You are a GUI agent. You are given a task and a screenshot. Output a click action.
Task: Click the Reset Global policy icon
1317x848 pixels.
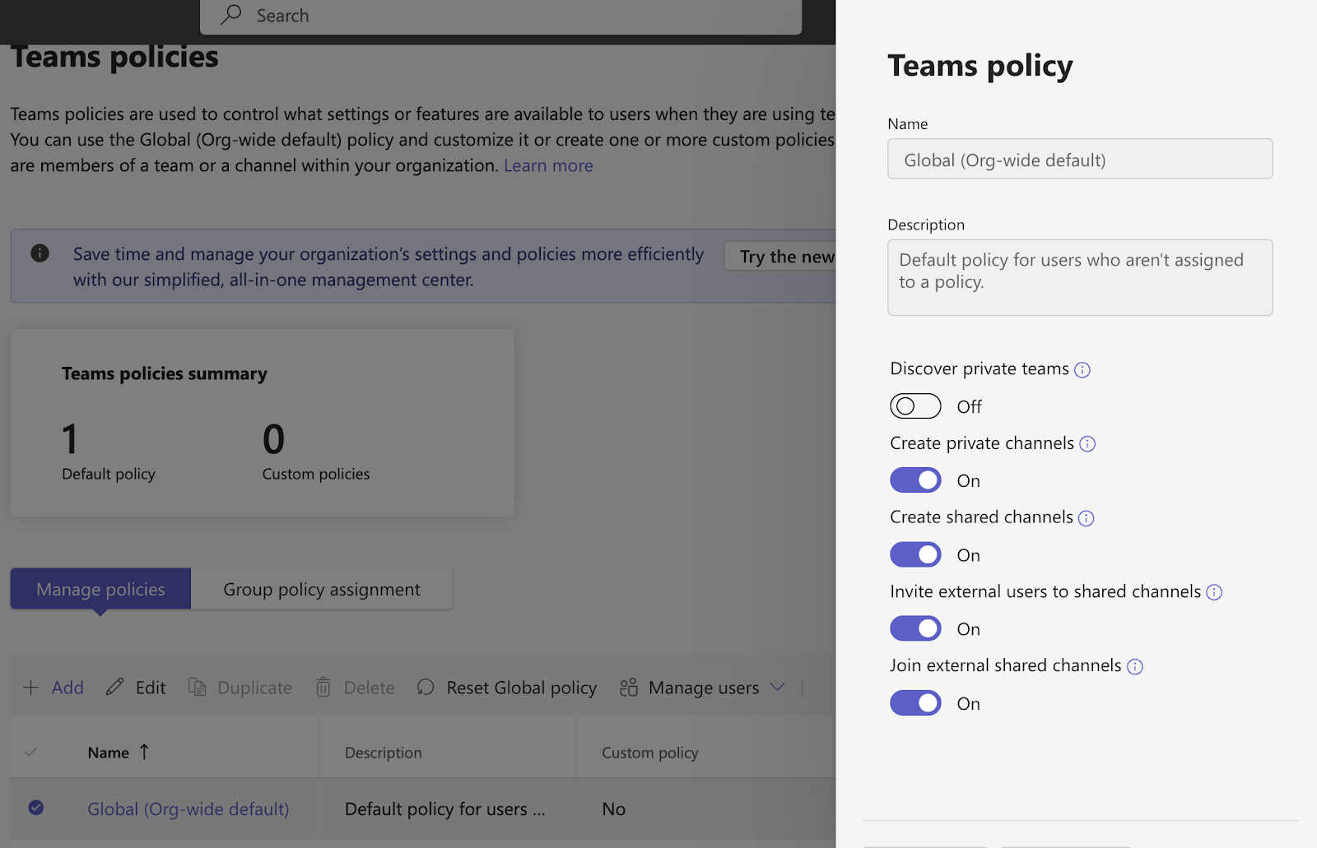(426, 687)
